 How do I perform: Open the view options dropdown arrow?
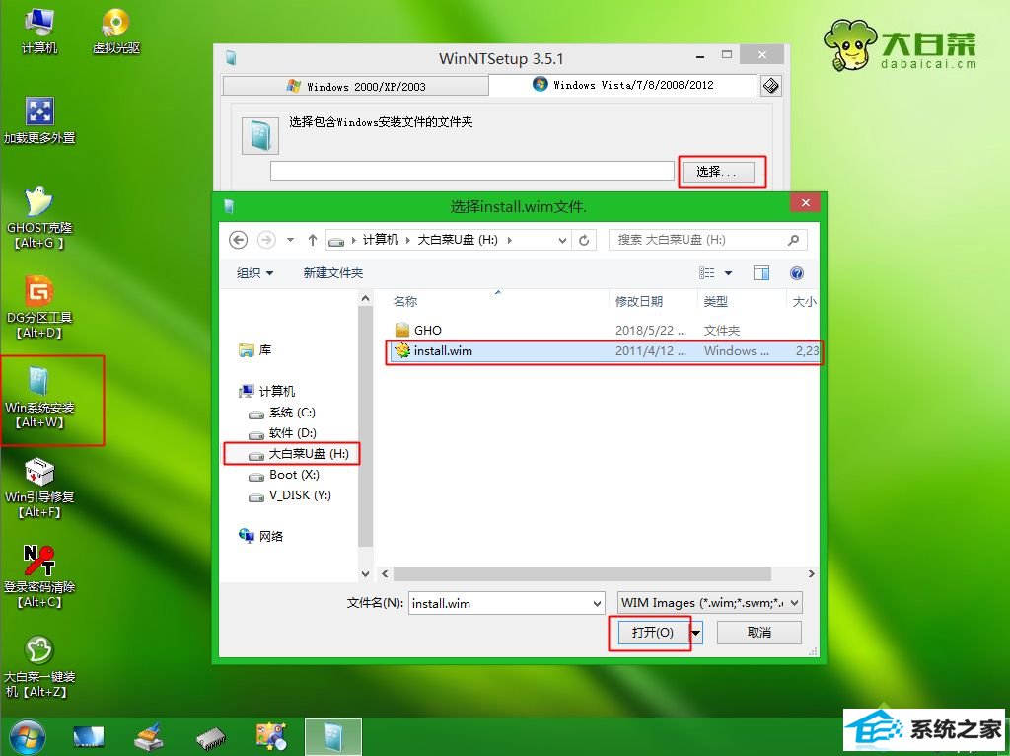coord(729,273)
